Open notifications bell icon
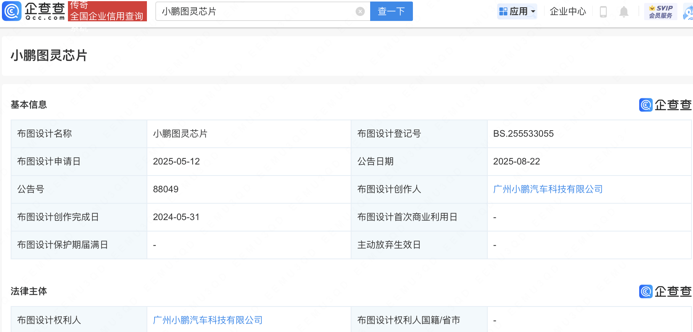693x332 pixels. 624,11
